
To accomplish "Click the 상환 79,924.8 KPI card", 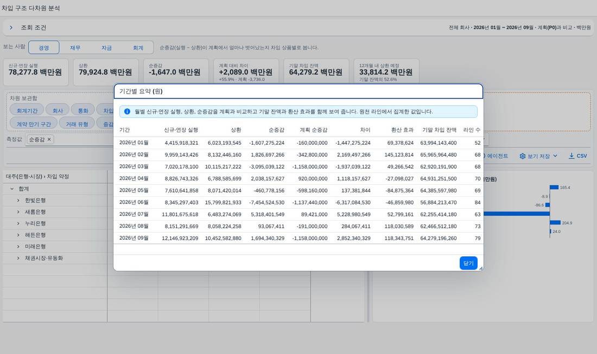I will [106, 72].
